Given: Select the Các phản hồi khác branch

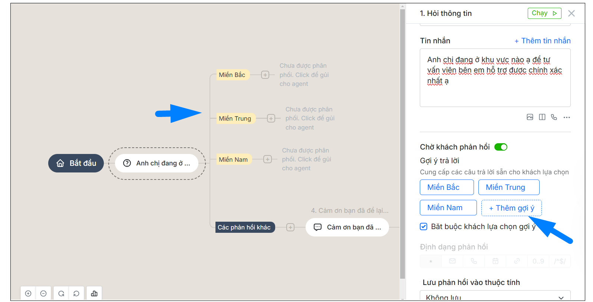Looking at the screenshot, I should [245, 227].
